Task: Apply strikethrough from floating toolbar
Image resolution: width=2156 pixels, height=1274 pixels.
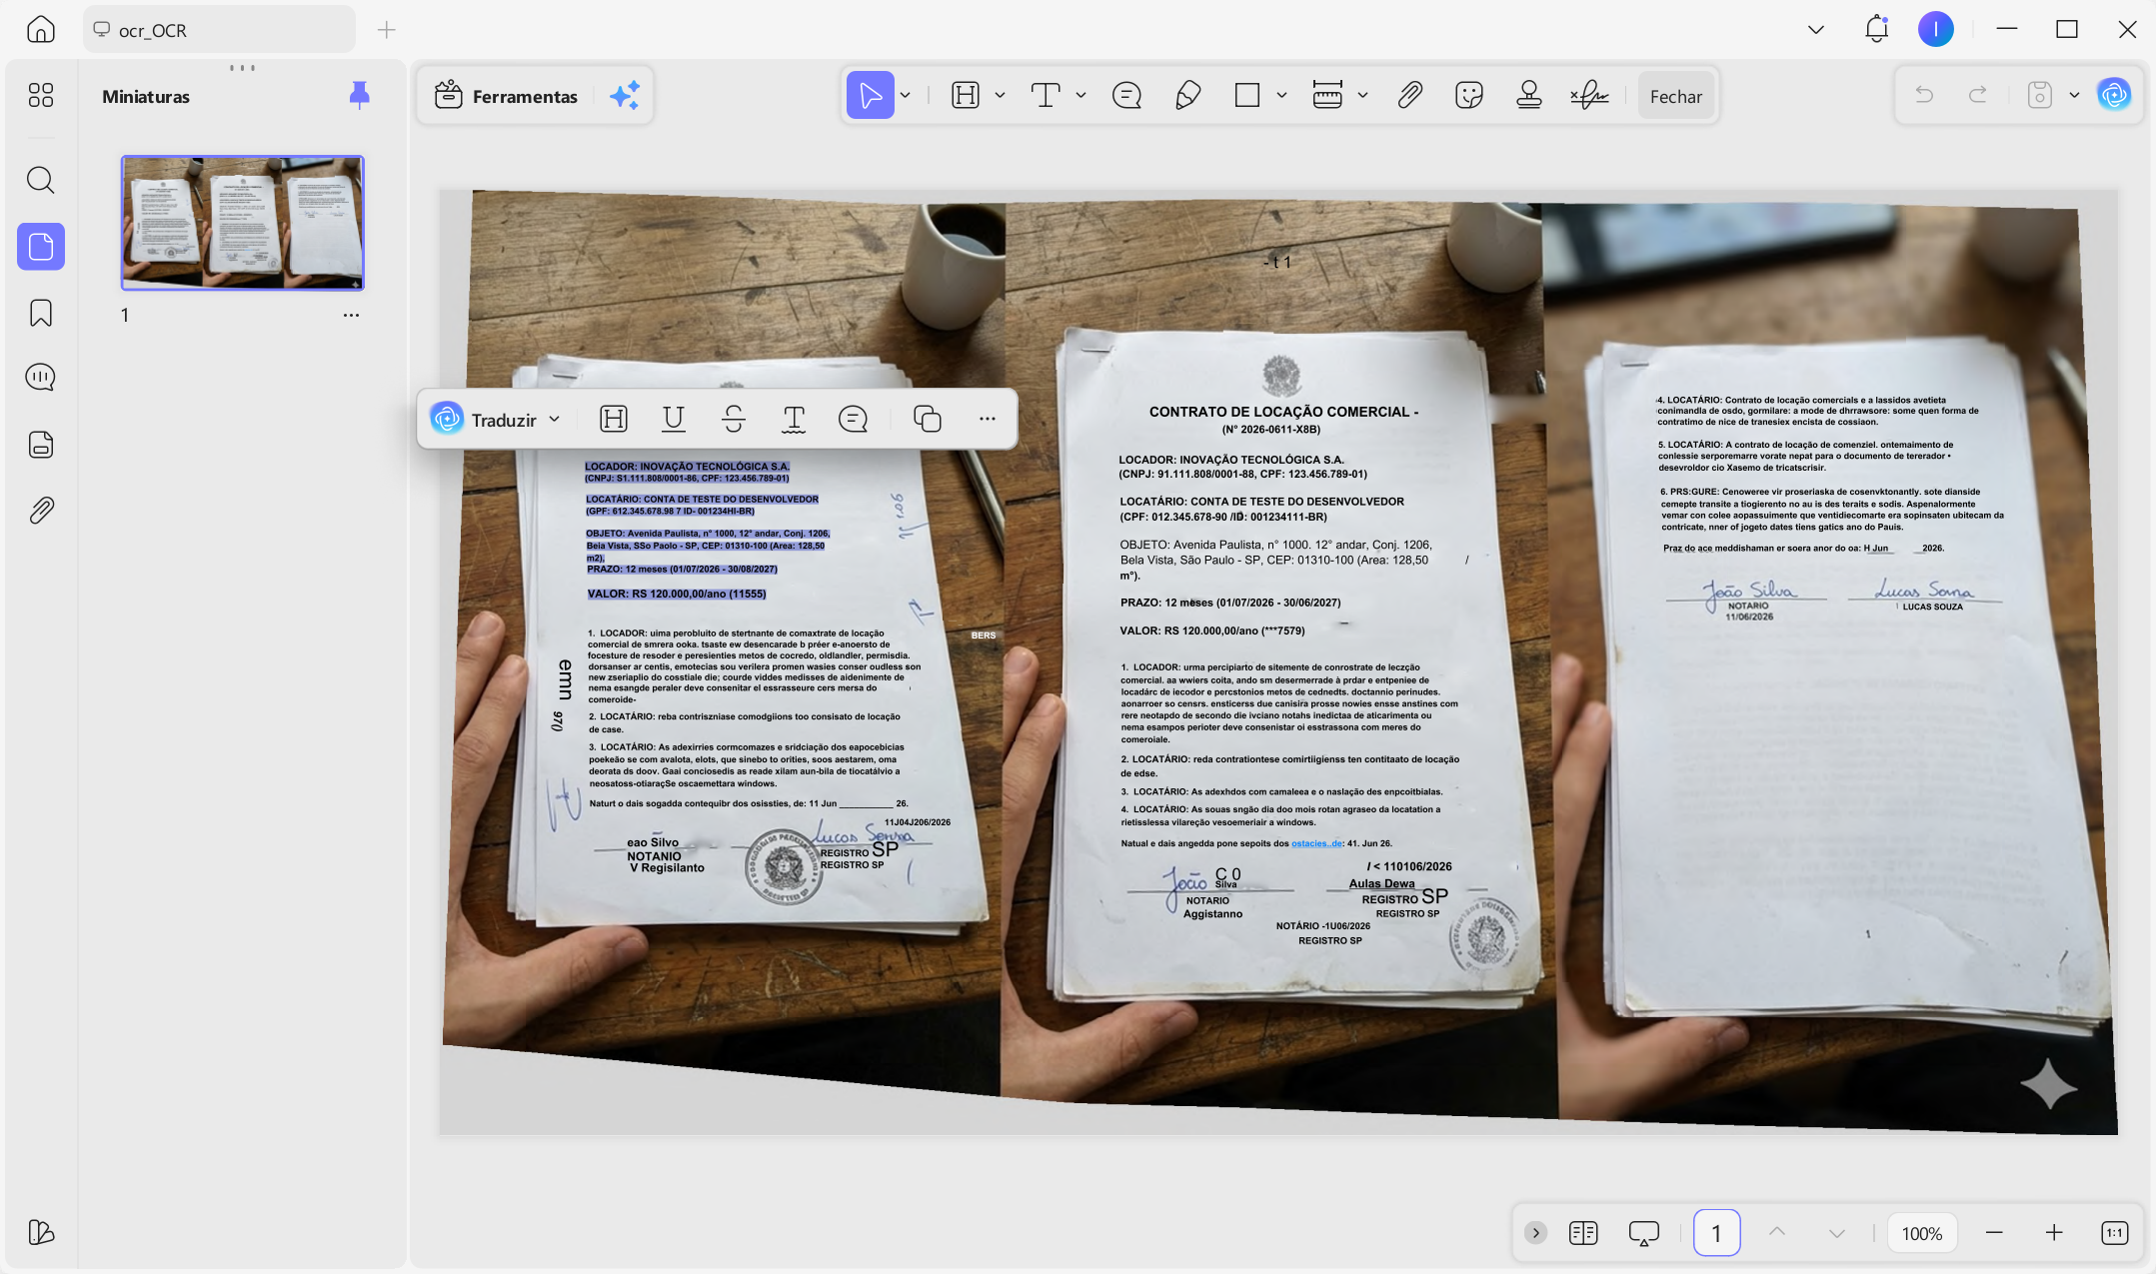Action: 734,419
